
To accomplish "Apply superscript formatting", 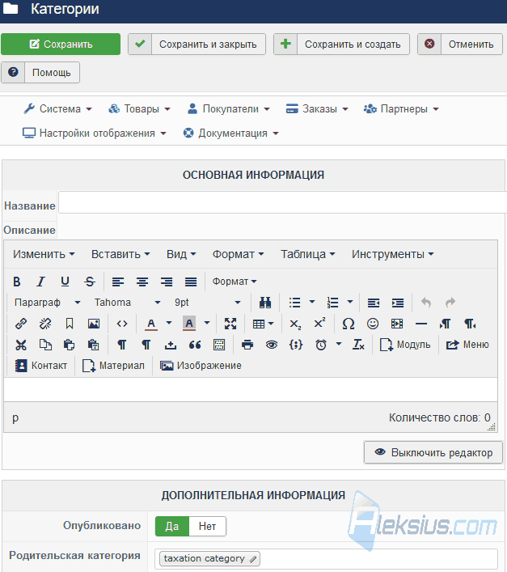I will [x=319, y=324].
